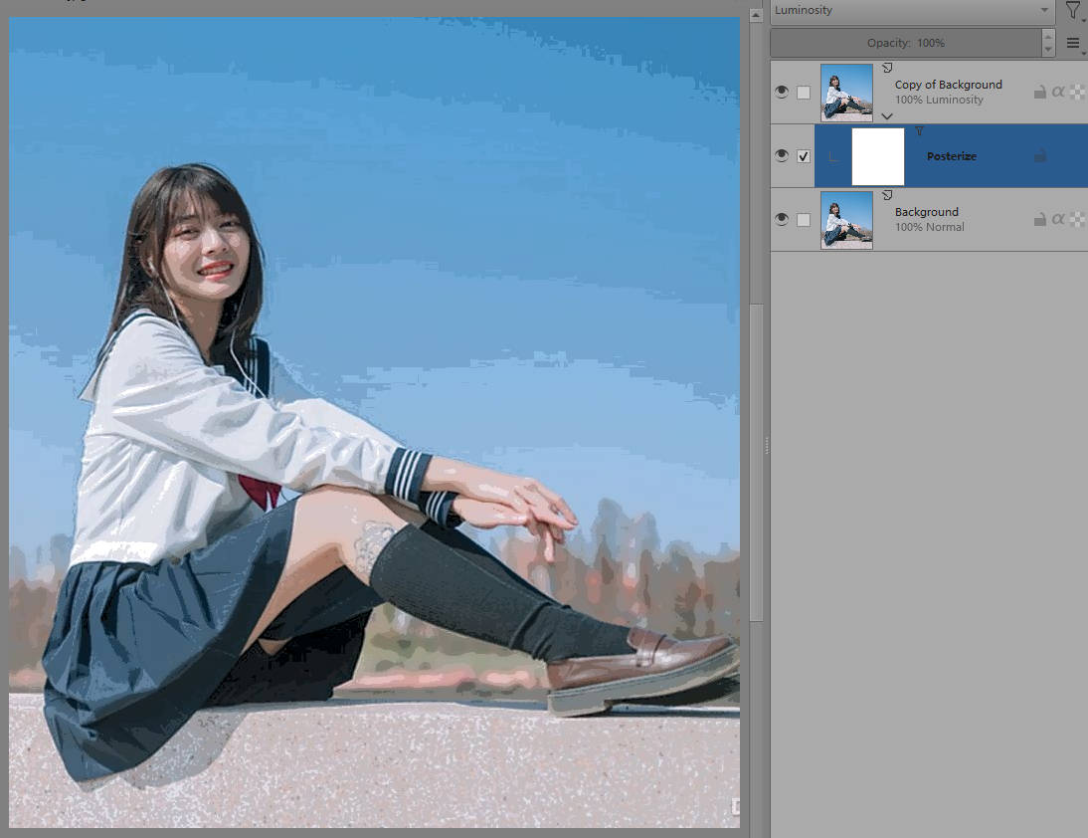This screenshot has height=838, width=1088.
Task: Hide the Copy of Background layer
Action: coord(783,93)
